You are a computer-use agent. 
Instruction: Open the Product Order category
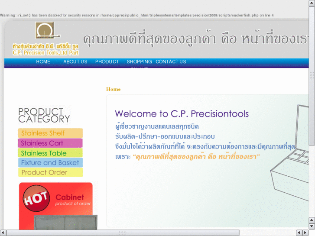coord(50,172)
